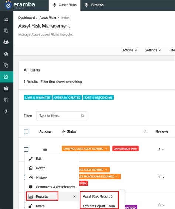Click the pencil Edit icon

tap(31, 158)
